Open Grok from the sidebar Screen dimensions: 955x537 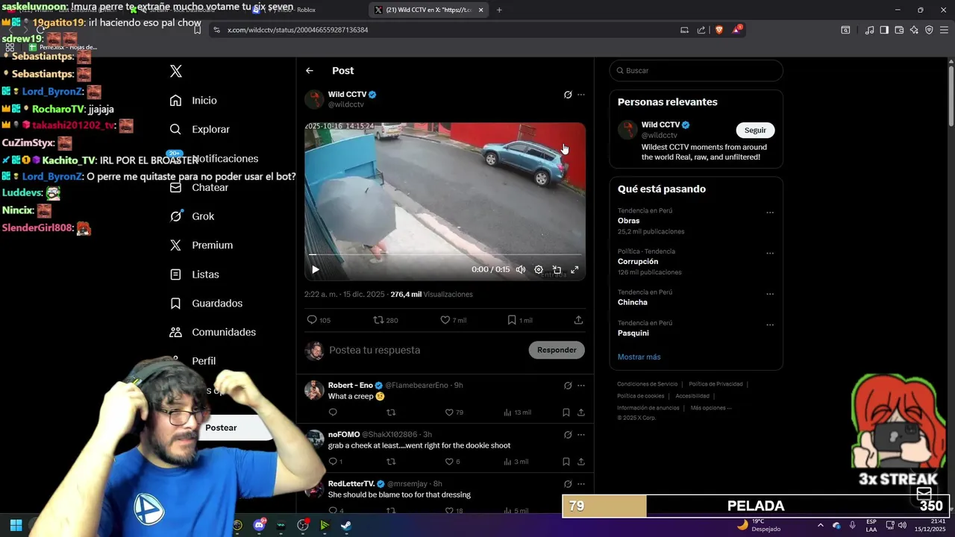coord(192,216)
